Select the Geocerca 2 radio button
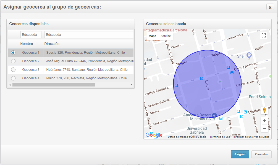Image resolution: width=278 pixels, height=165 pixels. [13, 61]
